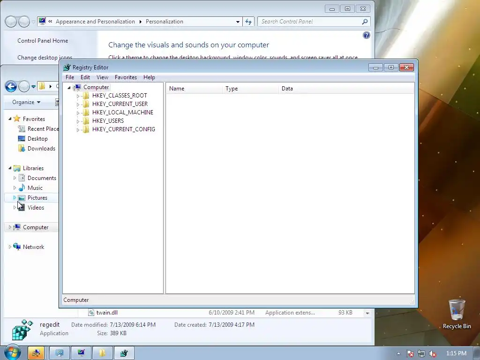Image resolution: width=480 pixels, height=360 pixels.
Task: Click the Windows Start orb
Action: click(x=12, y=352)
